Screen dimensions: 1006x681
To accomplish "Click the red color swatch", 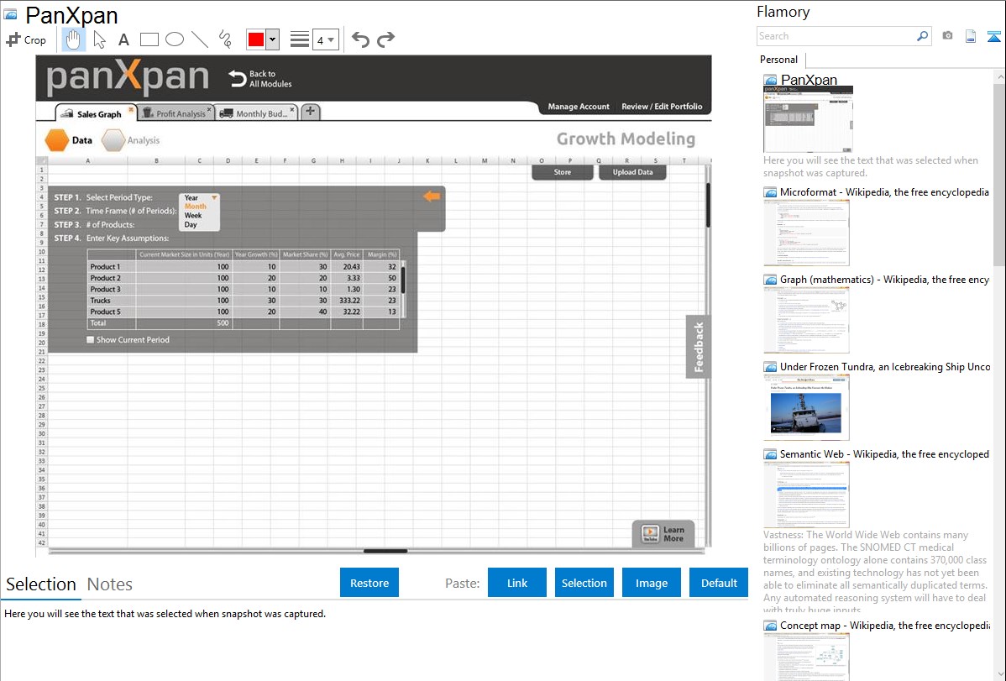I will 256,39.
